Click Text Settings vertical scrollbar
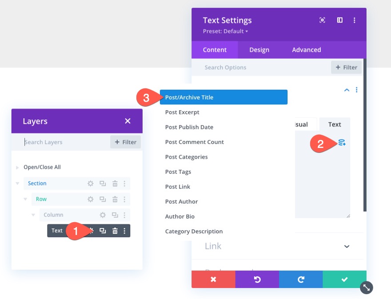 (365, 135)
